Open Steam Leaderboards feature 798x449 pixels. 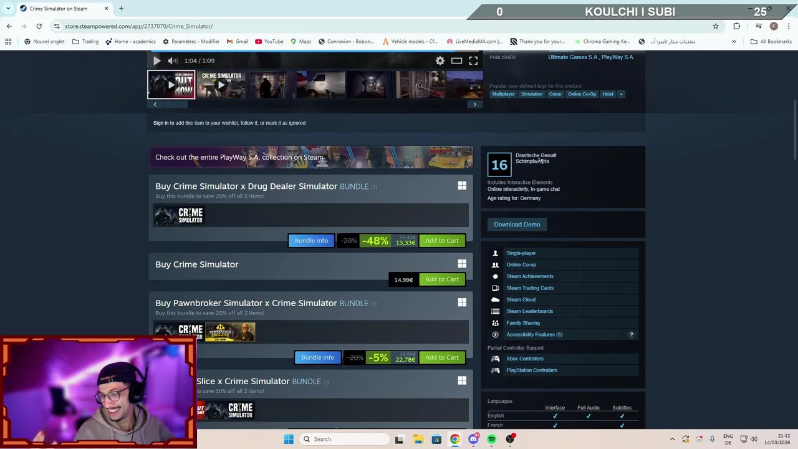(529, 311)
